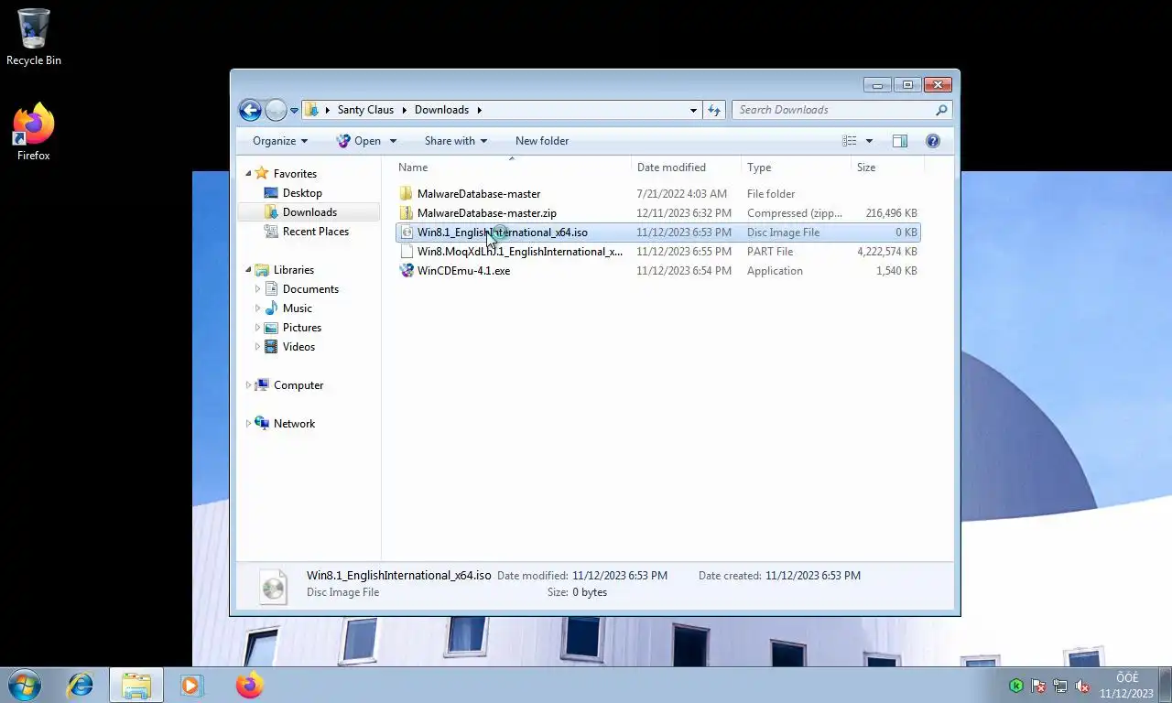The height and width of the screenshot is (703, 1172).
Task: Go back with the Explorer back arrow
Action: pyautogui.click(x=250, y=110)
